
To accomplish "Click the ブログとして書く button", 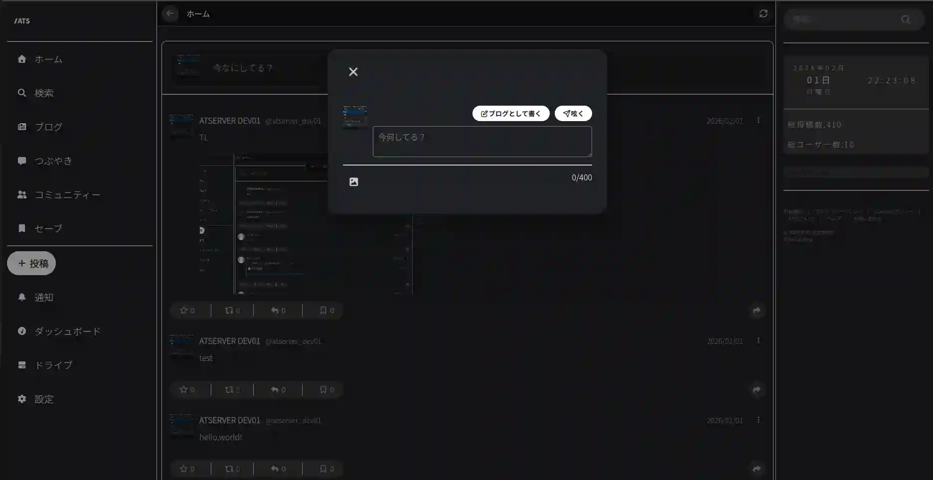I will tap(510, 113).
